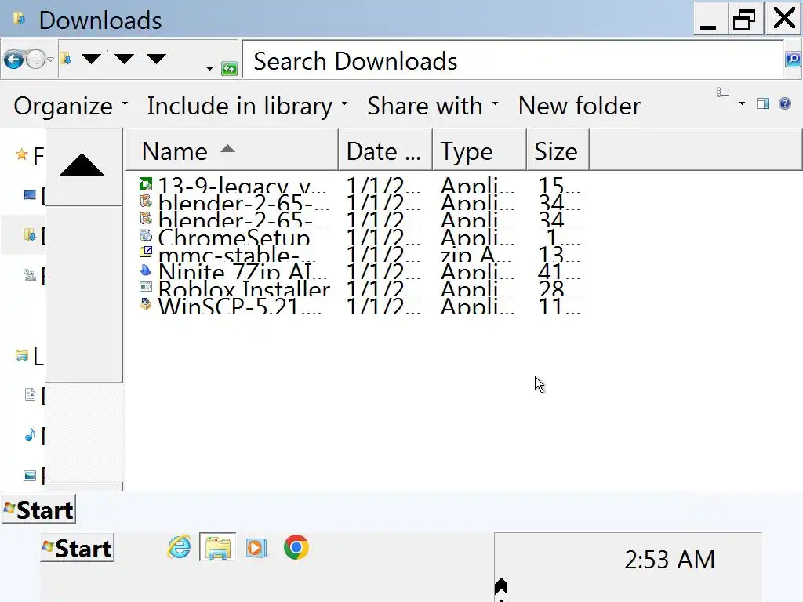The height and width of the screenshot is (602, 803).
Task: Open the recent locations dropdown next to Forward
Action: coord(50,60)
